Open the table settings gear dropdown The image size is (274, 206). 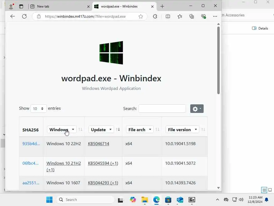point(197,109)
